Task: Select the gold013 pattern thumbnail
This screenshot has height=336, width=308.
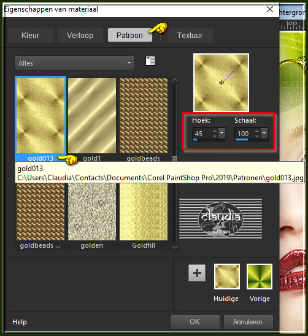Action: click(40, 115)
